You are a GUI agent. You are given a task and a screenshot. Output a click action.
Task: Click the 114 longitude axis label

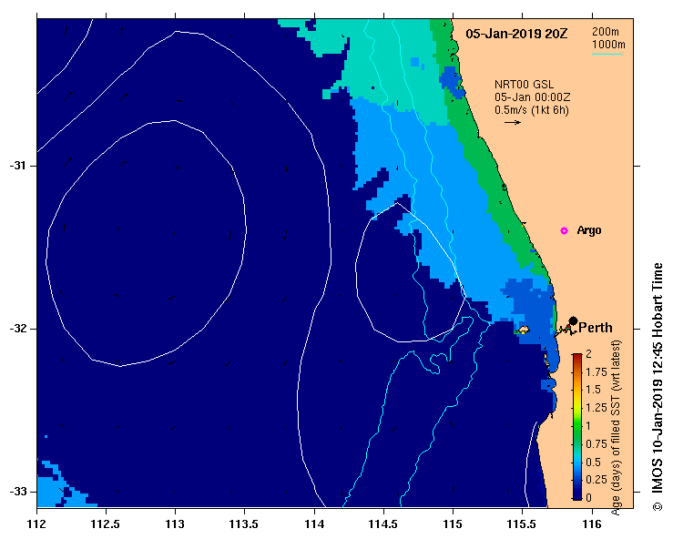314,524
